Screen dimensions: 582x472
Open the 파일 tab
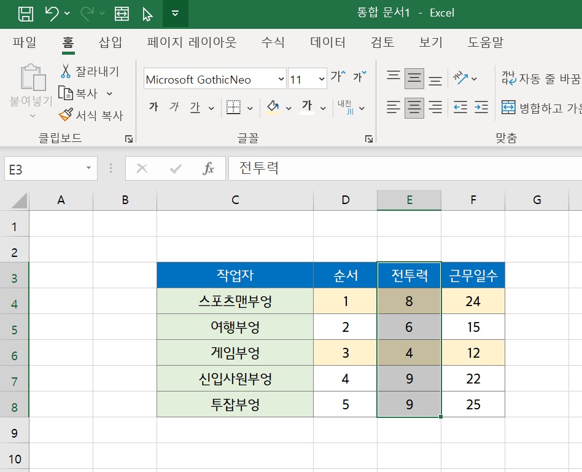click(x=24, y=42)
